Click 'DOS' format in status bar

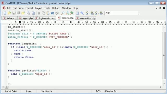pos(98,91)
